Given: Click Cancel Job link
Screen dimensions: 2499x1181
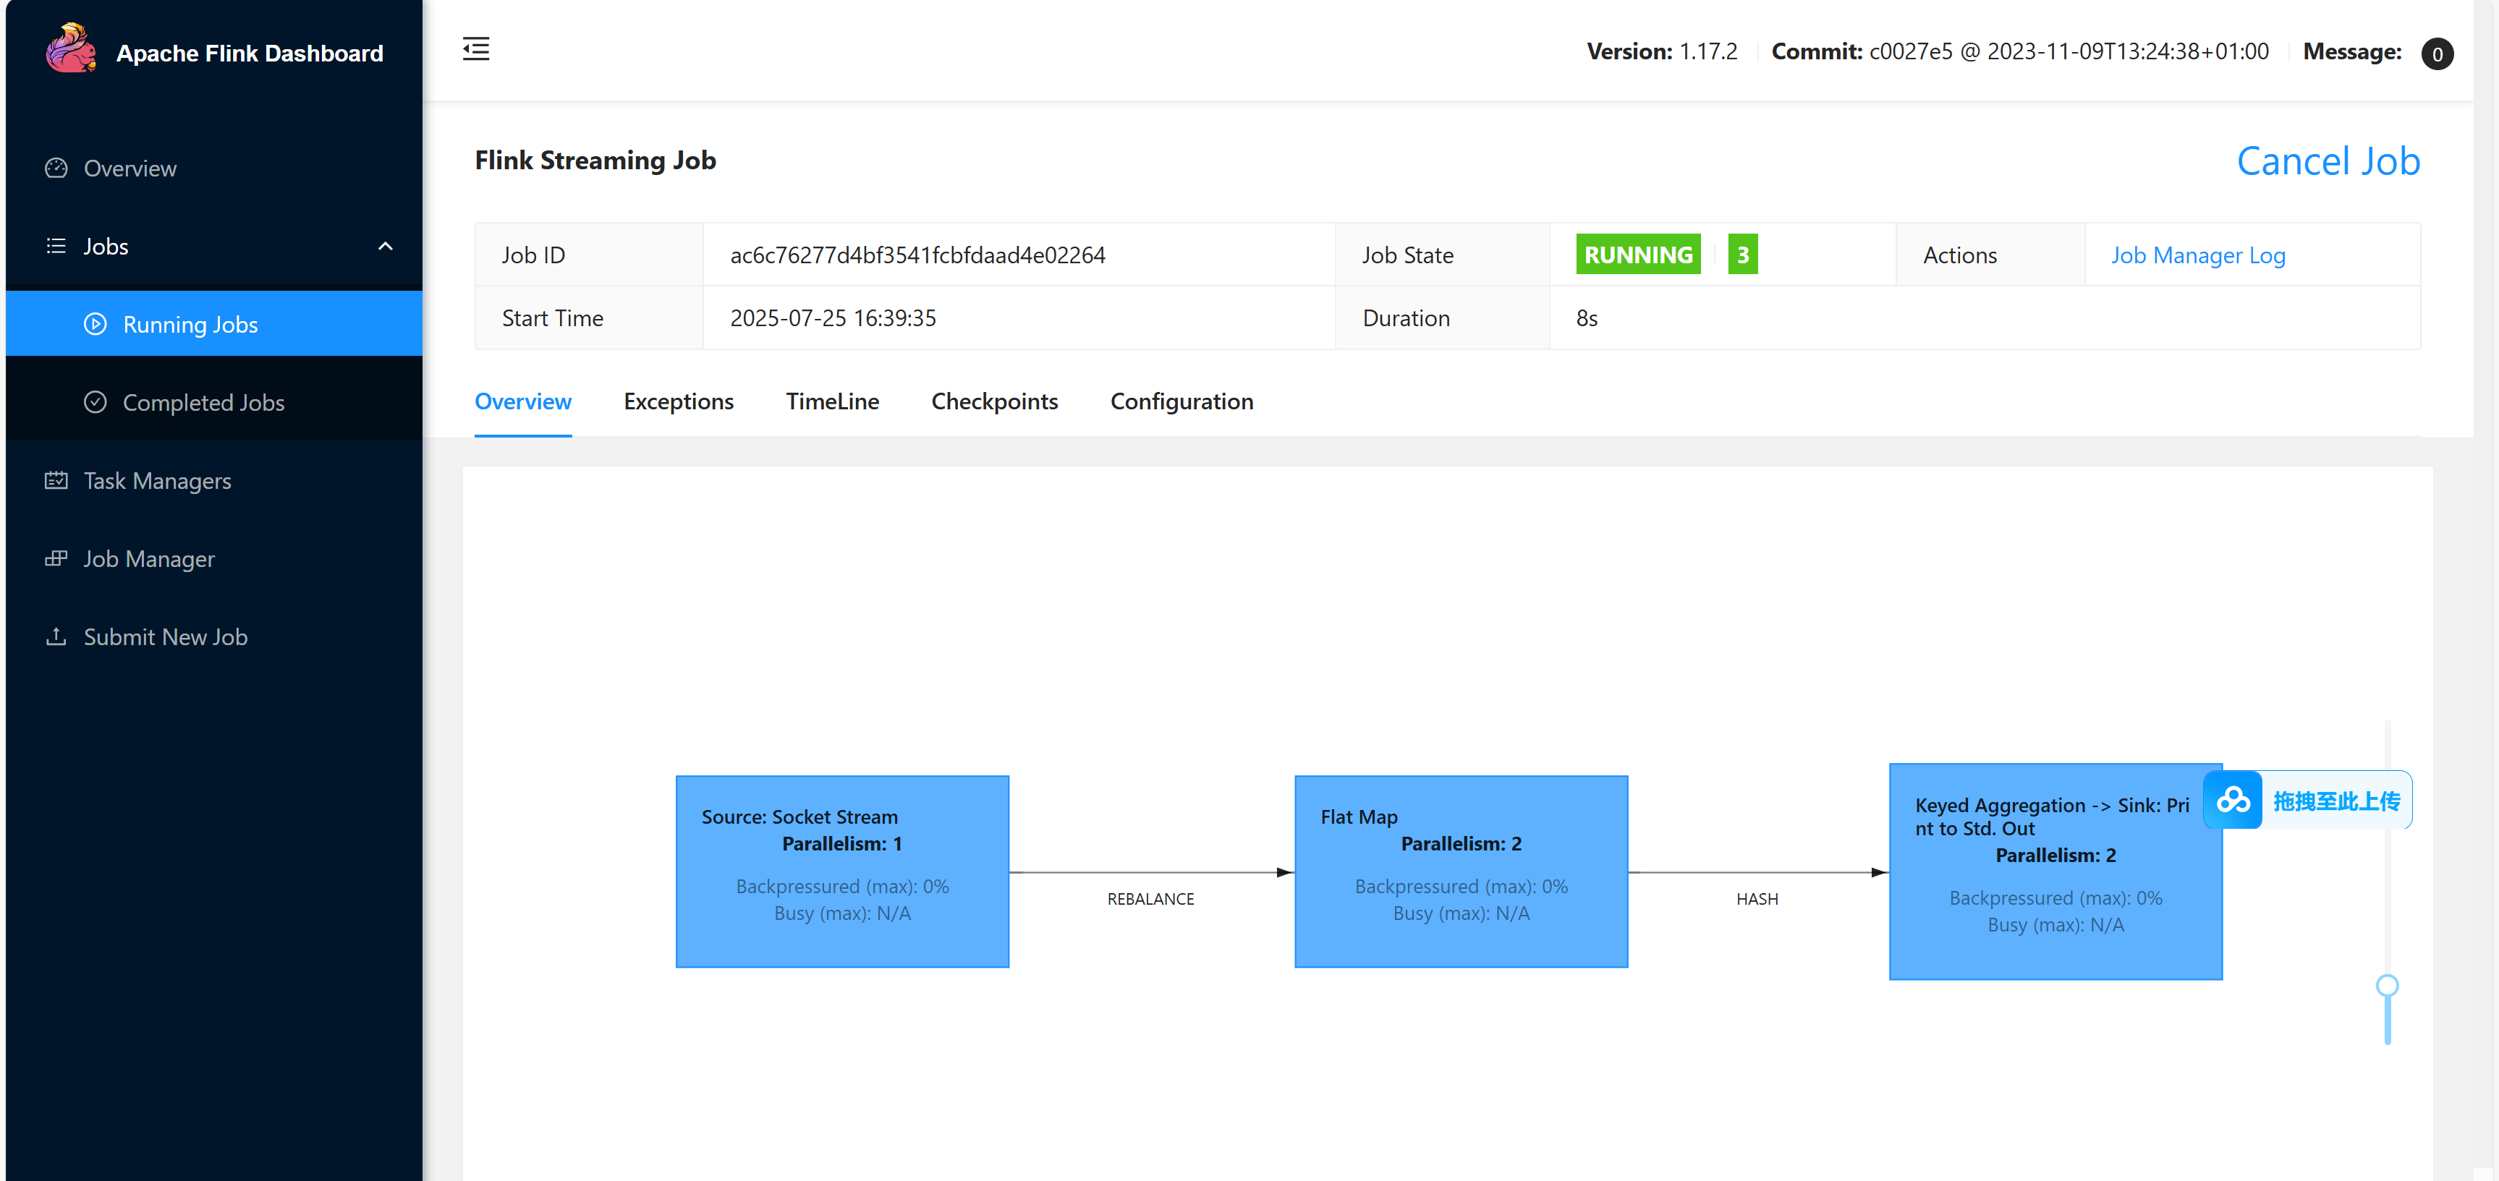Looking at the screenshot, I should (2328, 161).
